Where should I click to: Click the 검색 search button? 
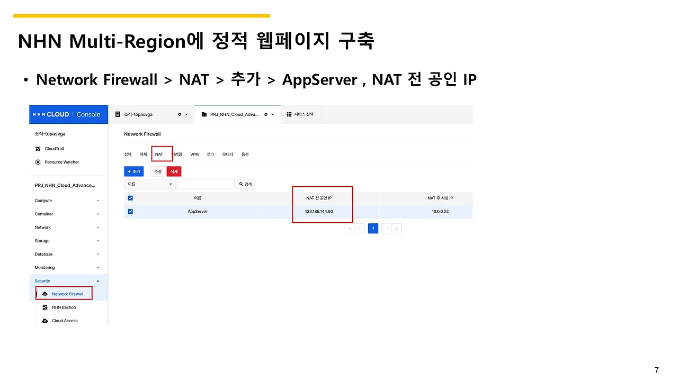[x=246, y=184]
